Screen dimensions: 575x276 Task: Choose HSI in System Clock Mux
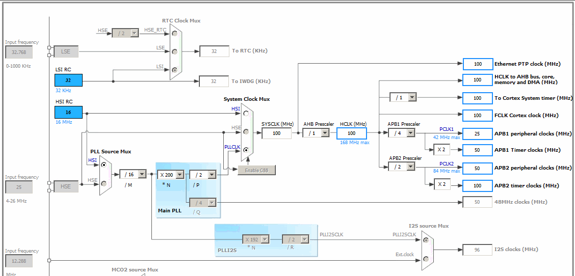point(246,113)
